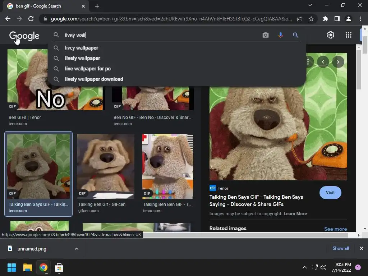Viewport: 368px width, 276px height.
Task: Click preview panel scrollbar
Action: pyautogui.click(x=359, y=70)
